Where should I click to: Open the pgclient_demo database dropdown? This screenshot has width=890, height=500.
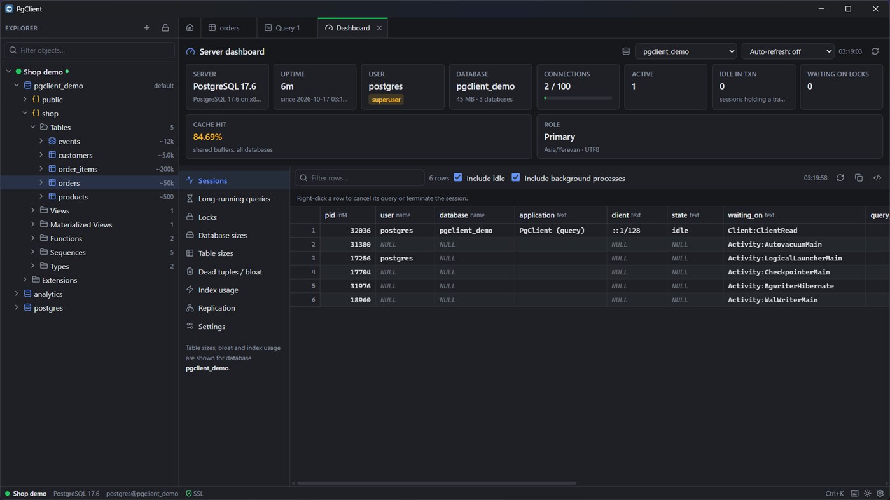pos(686,51)
